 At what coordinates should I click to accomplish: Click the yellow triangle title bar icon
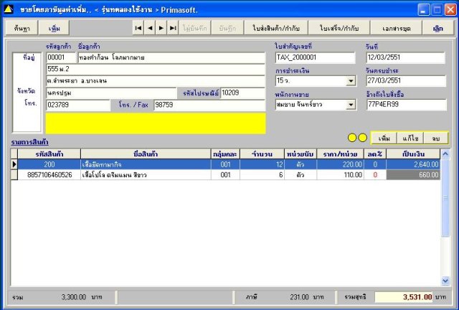(x=9, y=10)
